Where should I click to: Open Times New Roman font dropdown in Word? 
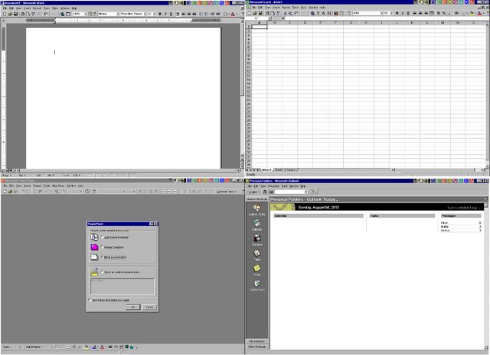coord(145,14)
